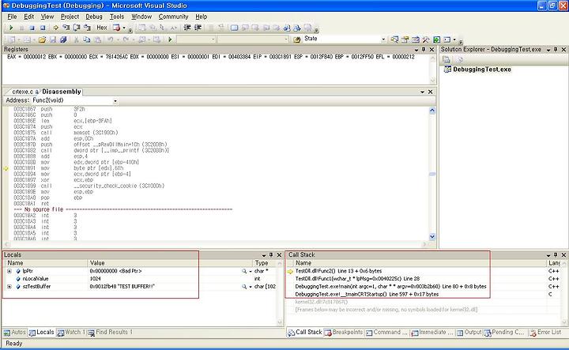Click the disassembly scrollbar thumb
569x350 pixels.
click(432, 174)
